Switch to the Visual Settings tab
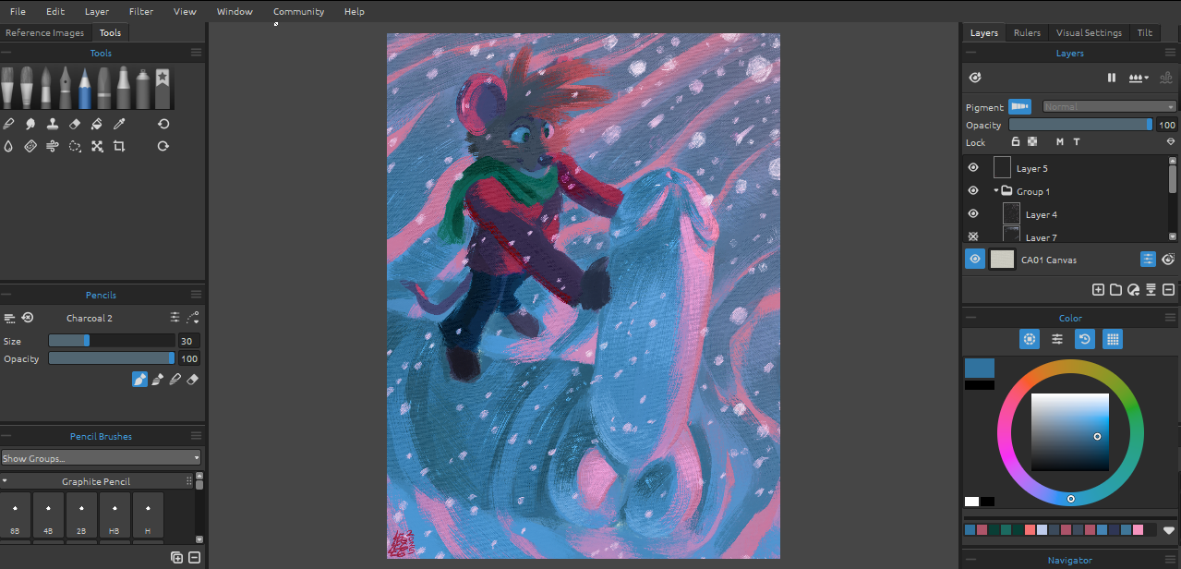The height and width of the screenshot is (569, 1181). coord(1089,32)
